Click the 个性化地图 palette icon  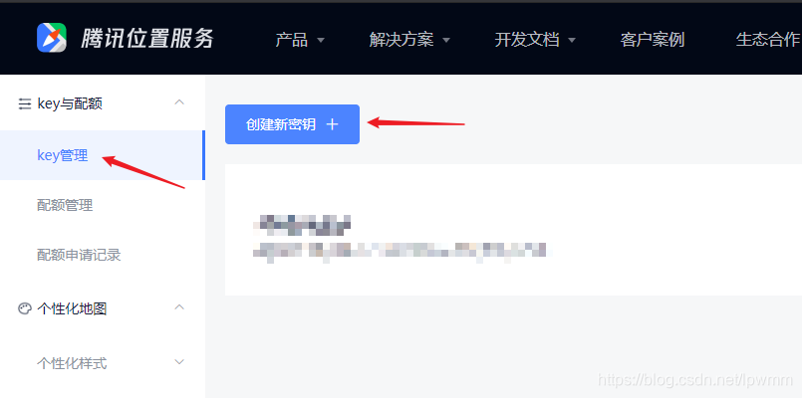(x=24, y=308)
